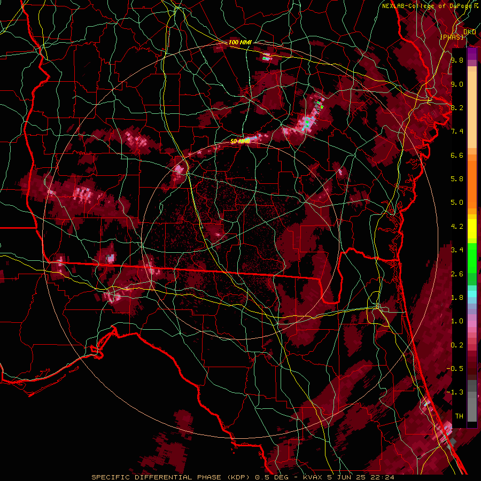The width and height of the screenshot is (481, 481).
Task: Pick the cyan band of the color bar
Action: pos(472,294)
